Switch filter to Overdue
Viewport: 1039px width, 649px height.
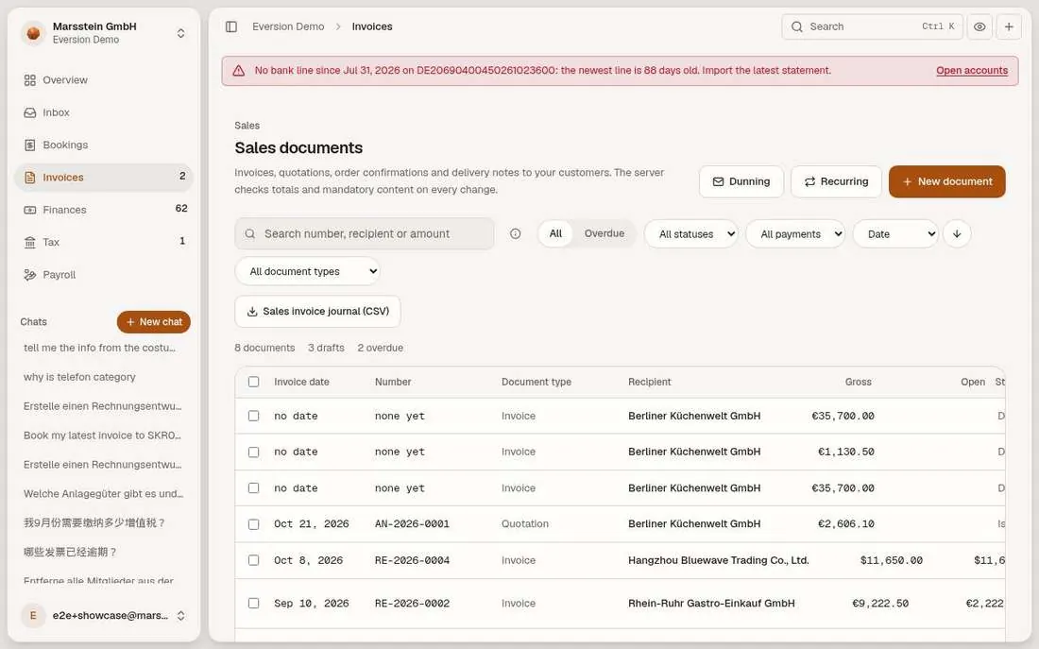coord(605,233)
